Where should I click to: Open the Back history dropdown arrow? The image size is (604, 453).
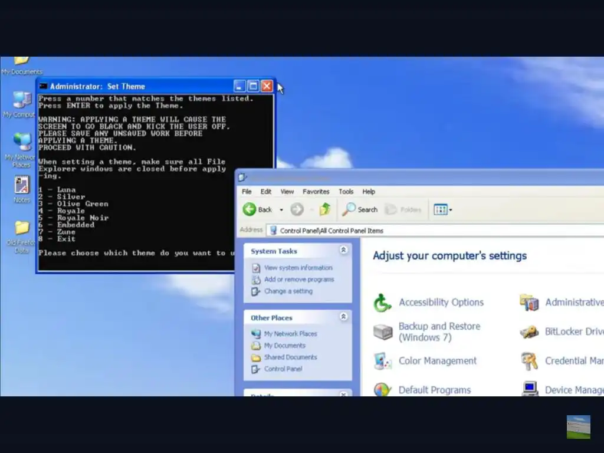tap(281, 210)
